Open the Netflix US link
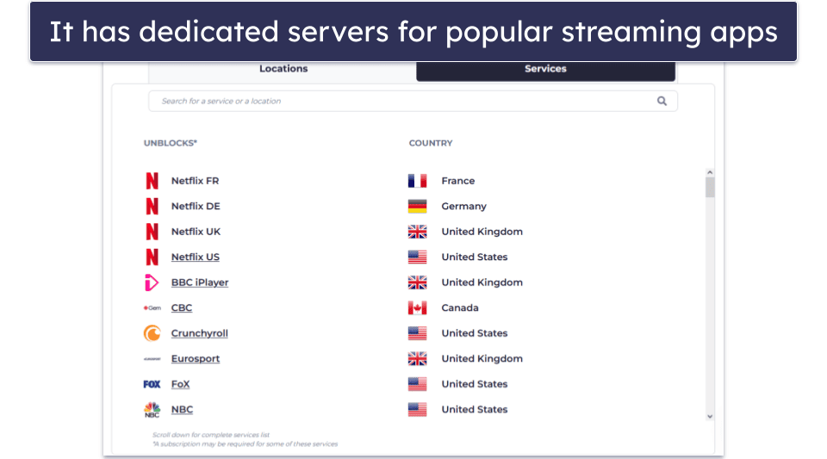 point(196,257)
